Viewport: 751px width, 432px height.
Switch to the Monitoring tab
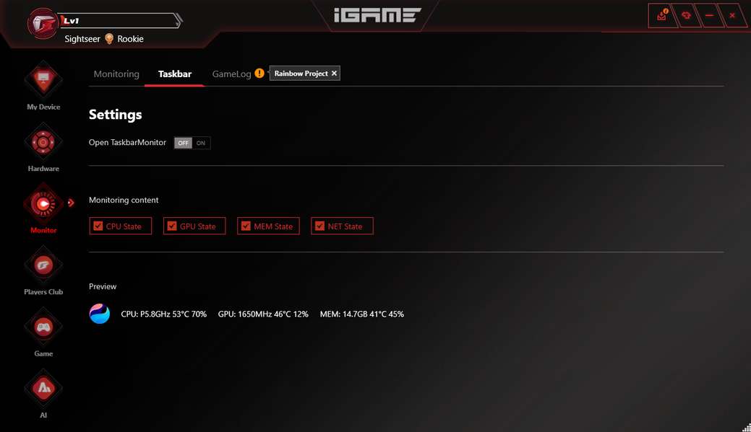(116, 74)
